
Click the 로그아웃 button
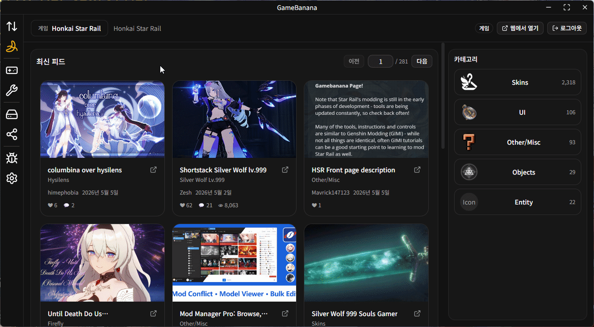tap(567, 28)
